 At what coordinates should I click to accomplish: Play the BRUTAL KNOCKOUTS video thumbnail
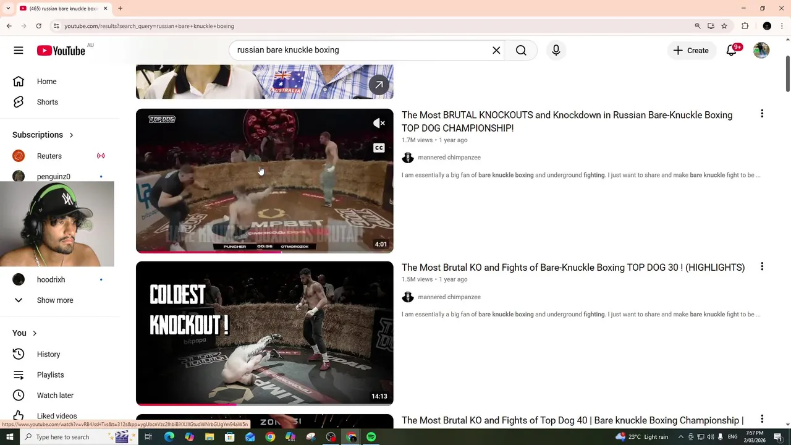click(264, 181)
